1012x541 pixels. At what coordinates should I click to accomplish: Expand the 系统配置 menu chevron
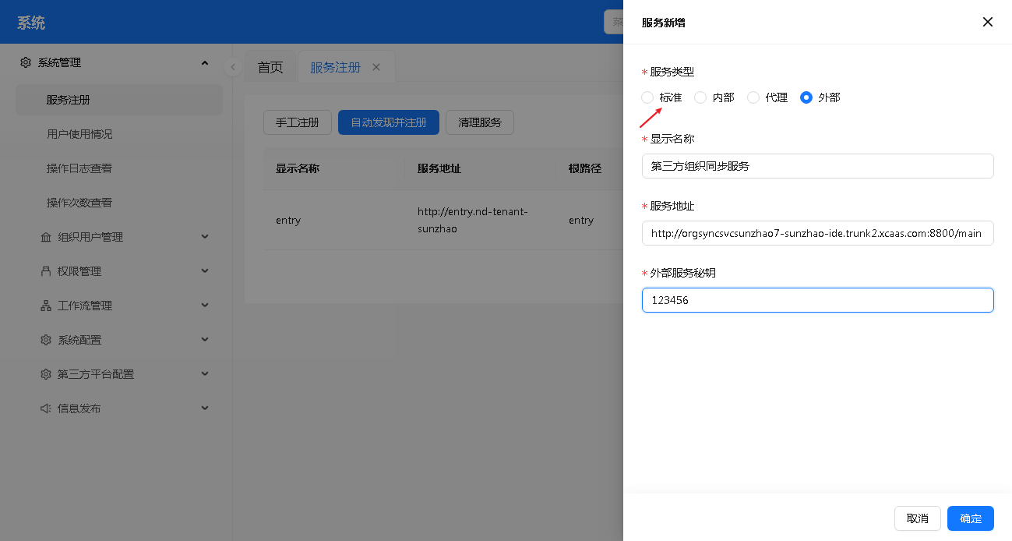(205, 339)
